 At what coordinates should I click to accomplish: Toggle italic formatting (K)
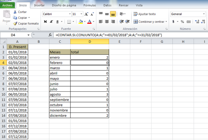click(51, 21)
